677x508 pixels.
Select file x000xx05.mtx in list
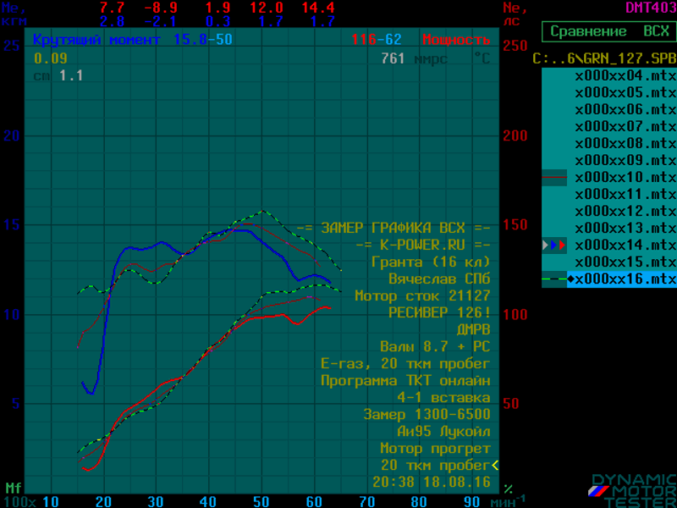pyautogui.click(x=625, y=93)
